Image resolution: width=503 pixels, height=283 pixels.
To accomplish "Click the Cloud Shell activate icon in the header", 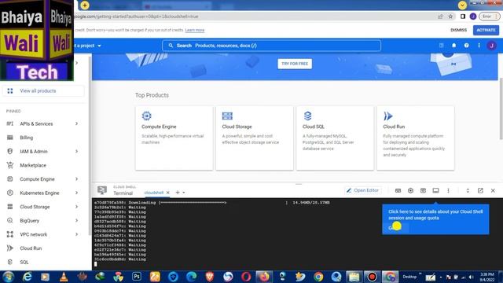I will coord(442,46).
